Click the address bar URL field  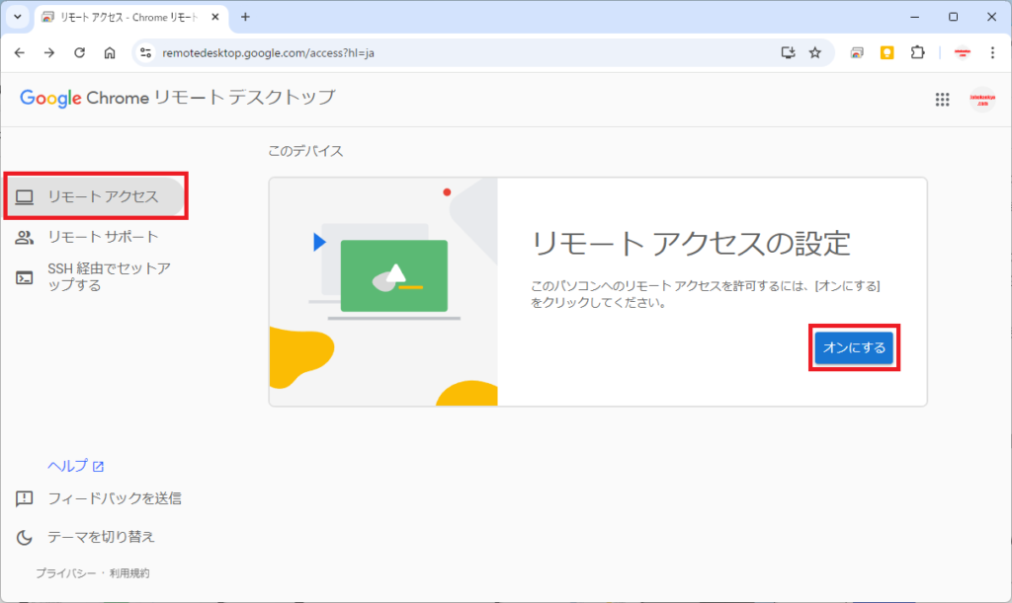tap(445, 53)
